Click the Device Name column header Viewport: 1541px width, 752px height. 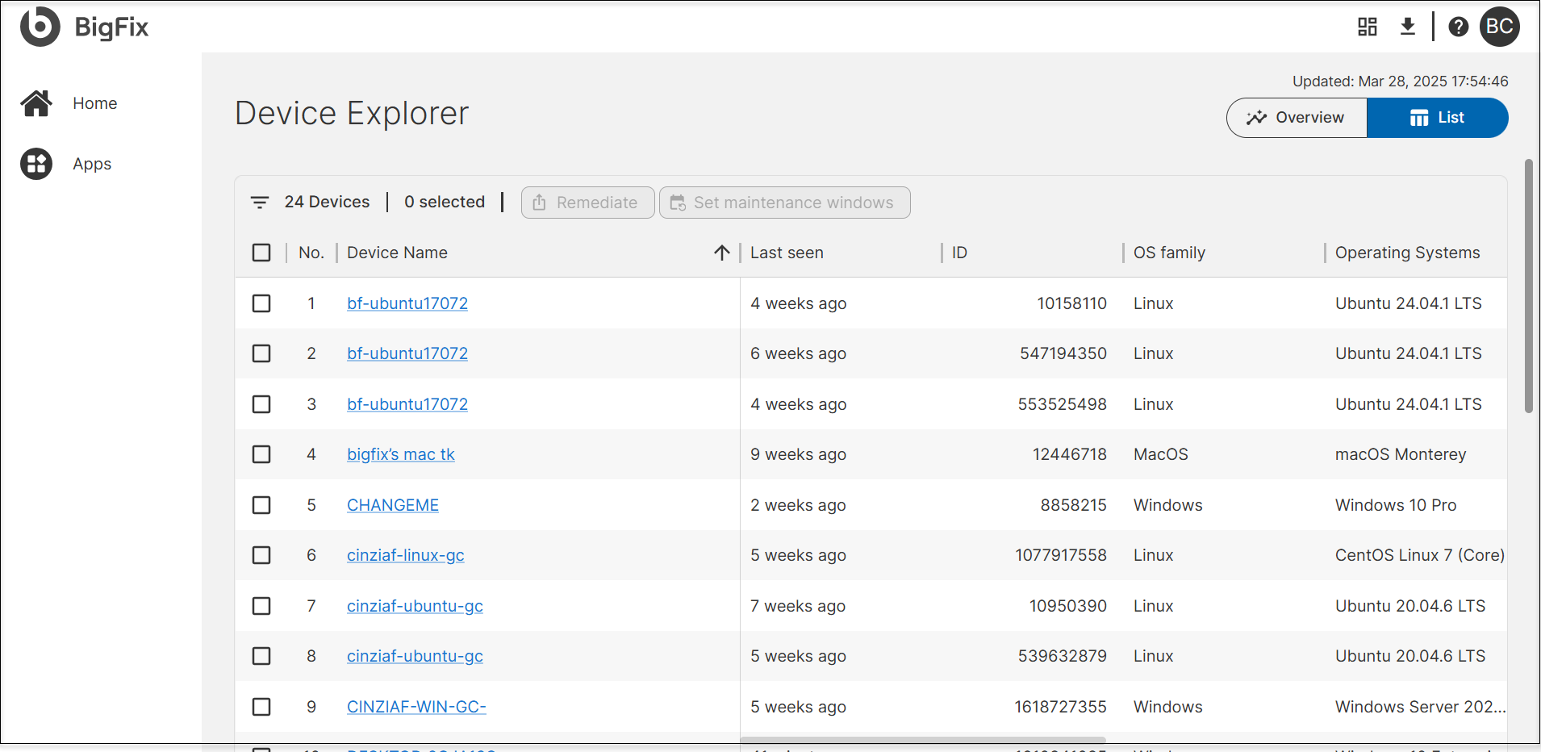pos(397,253)
